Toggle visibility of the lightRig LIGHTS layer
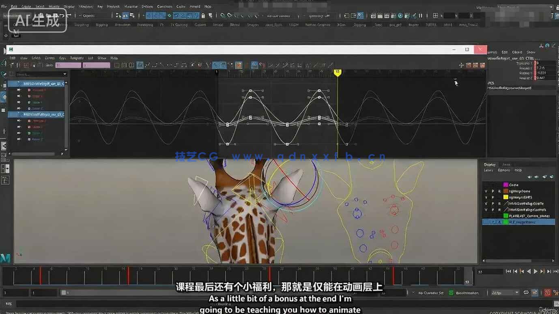 [x=486, y=197]
